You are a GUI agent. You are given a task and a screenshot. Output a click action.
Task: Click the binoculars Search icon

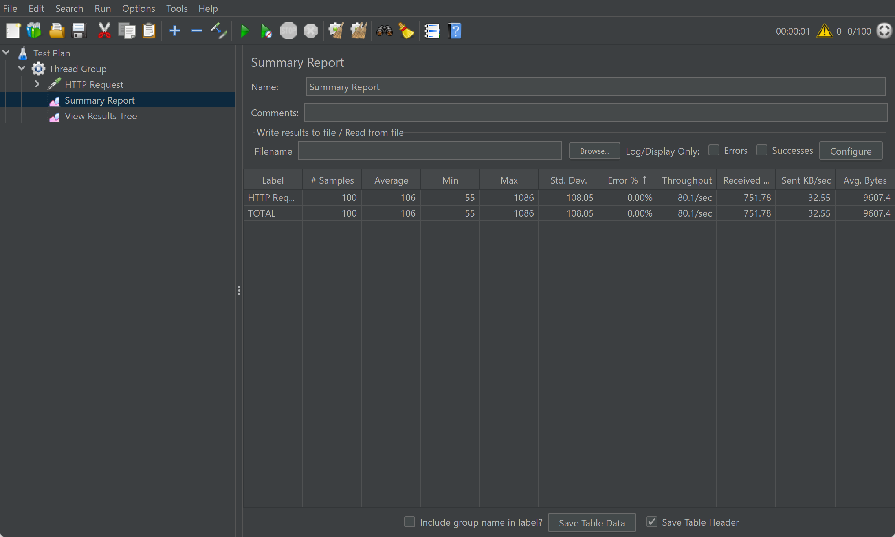[x=384, y=31]
